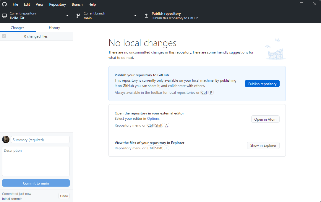
Task: Toggle the changed files select-all checkbox
Action: tap(4, 36)
